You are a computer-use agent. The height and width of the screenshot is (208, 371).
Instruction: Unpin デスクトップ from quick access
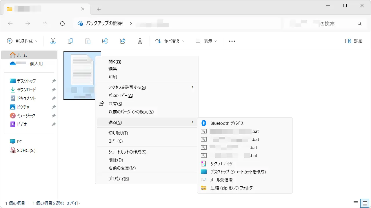pyautogui.click(x=54, y=81)
